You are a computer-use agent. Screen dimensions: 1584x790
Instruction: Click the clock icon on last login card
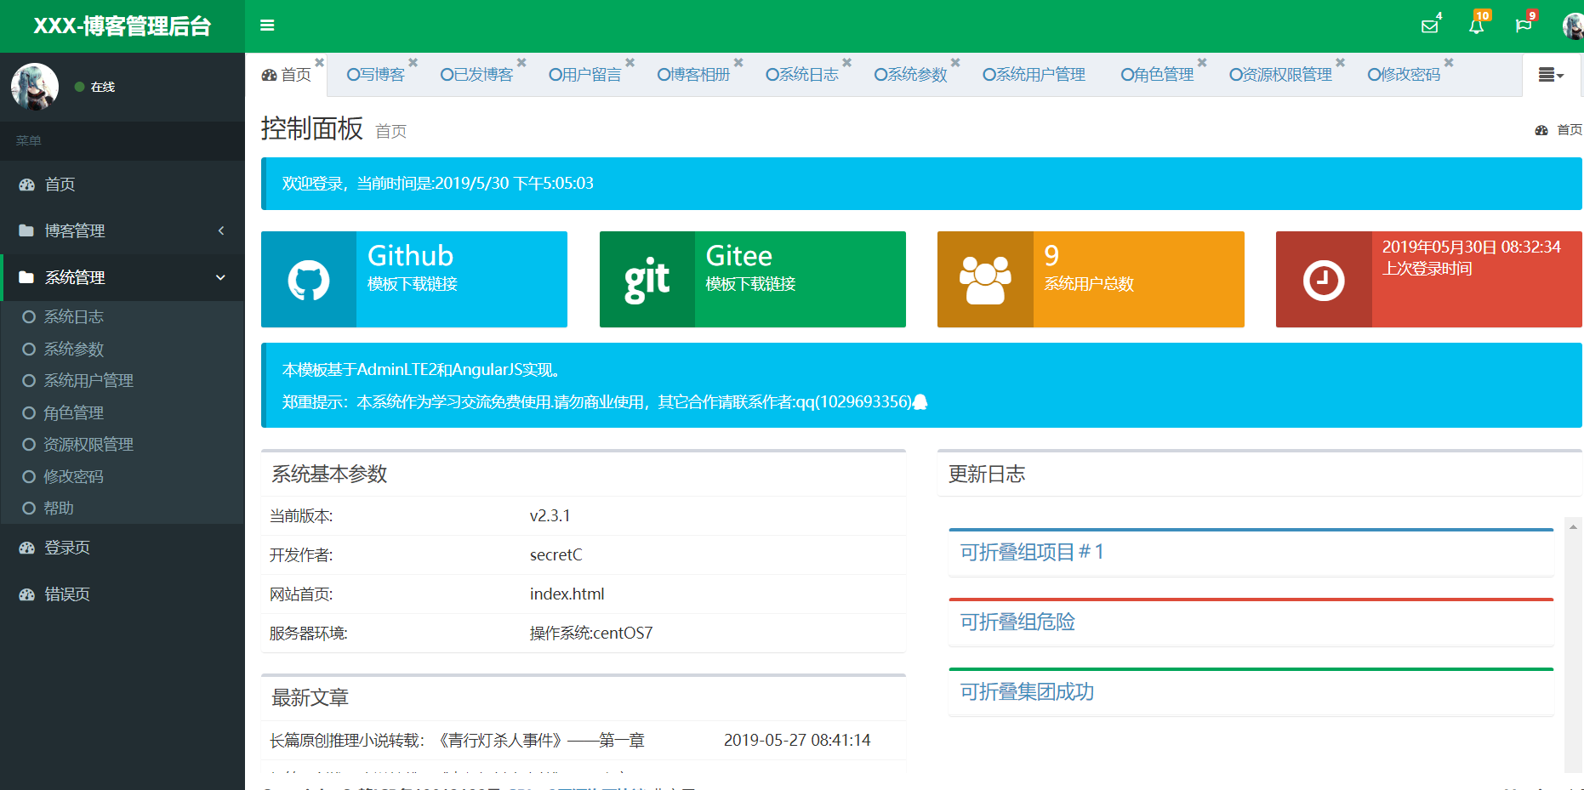[x=1324, y=280]
